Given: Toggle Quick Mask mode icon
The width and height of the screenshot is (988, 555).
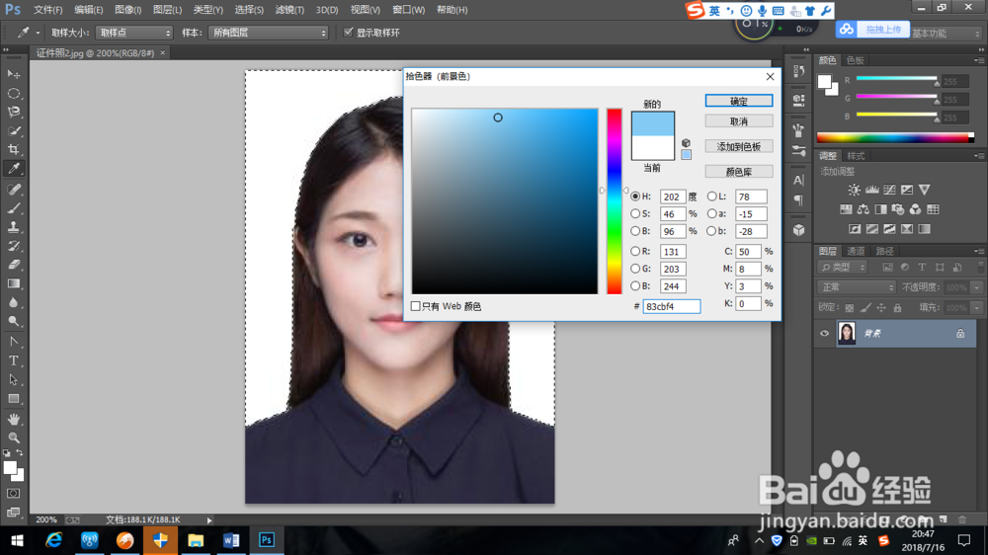Looking at the screenshot, I should pyautogui.click(x=13, y=493).
